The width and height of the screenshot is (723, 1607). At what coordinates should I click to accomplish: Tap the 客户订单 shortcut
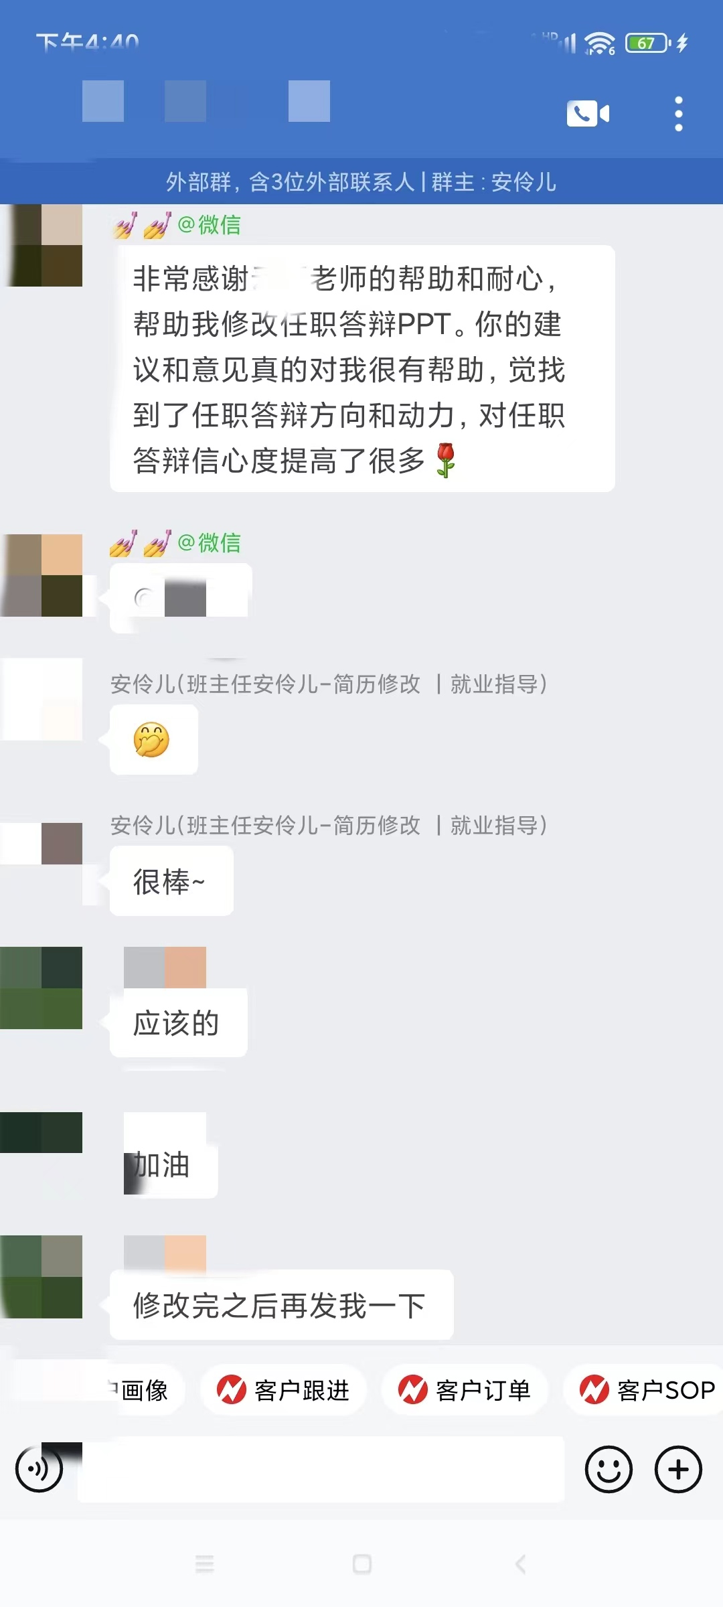point(465,1389)
